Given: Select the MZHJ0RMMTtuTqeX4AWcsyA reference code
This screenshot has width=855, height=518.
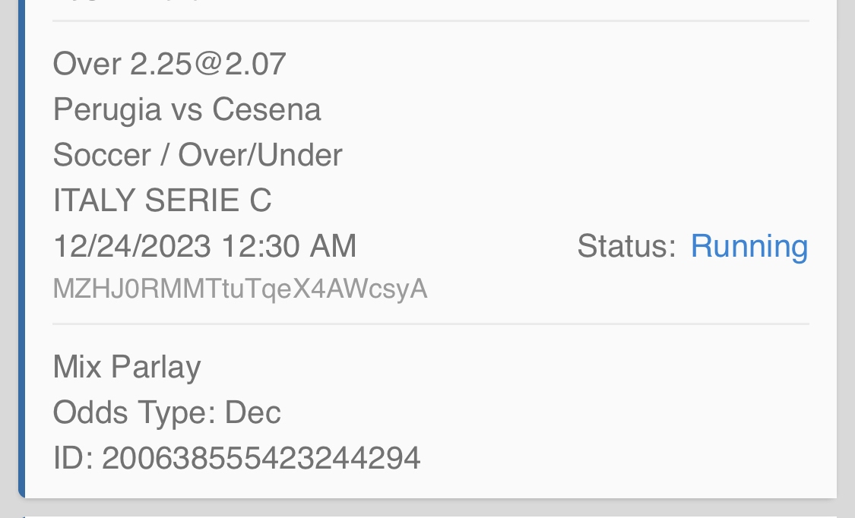Looking at the screenshot, I should tap(240, 289).
